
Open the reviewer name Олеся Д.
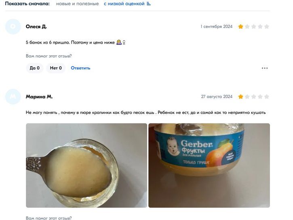[36, 27]
